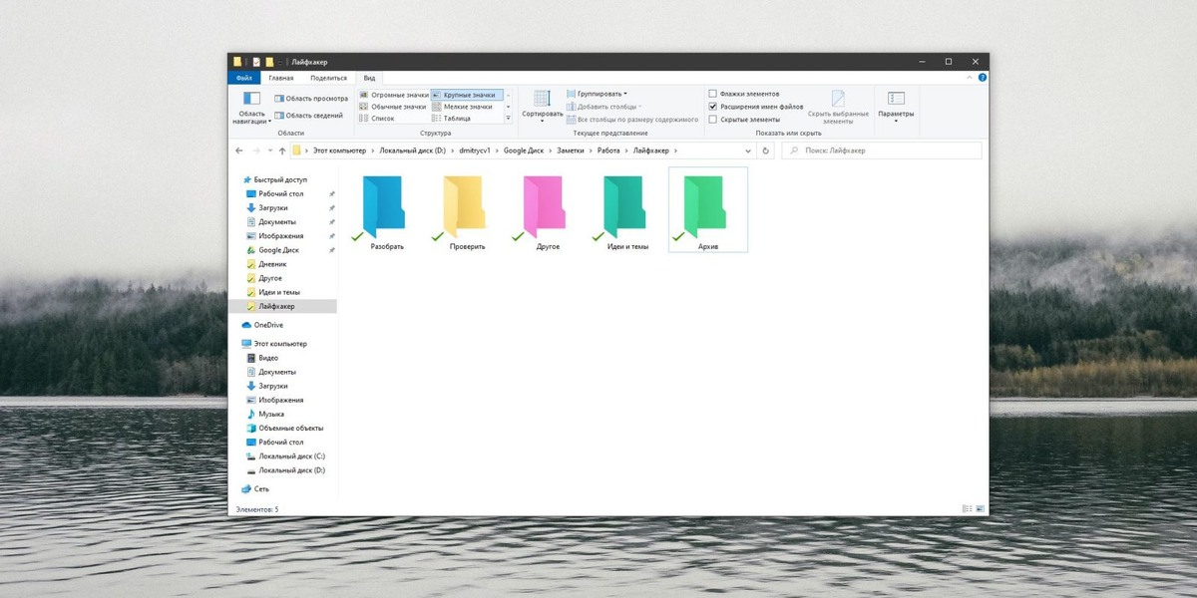Switch to the Поделиться tab
1197x598 pixels.
[x=328, y=77]
